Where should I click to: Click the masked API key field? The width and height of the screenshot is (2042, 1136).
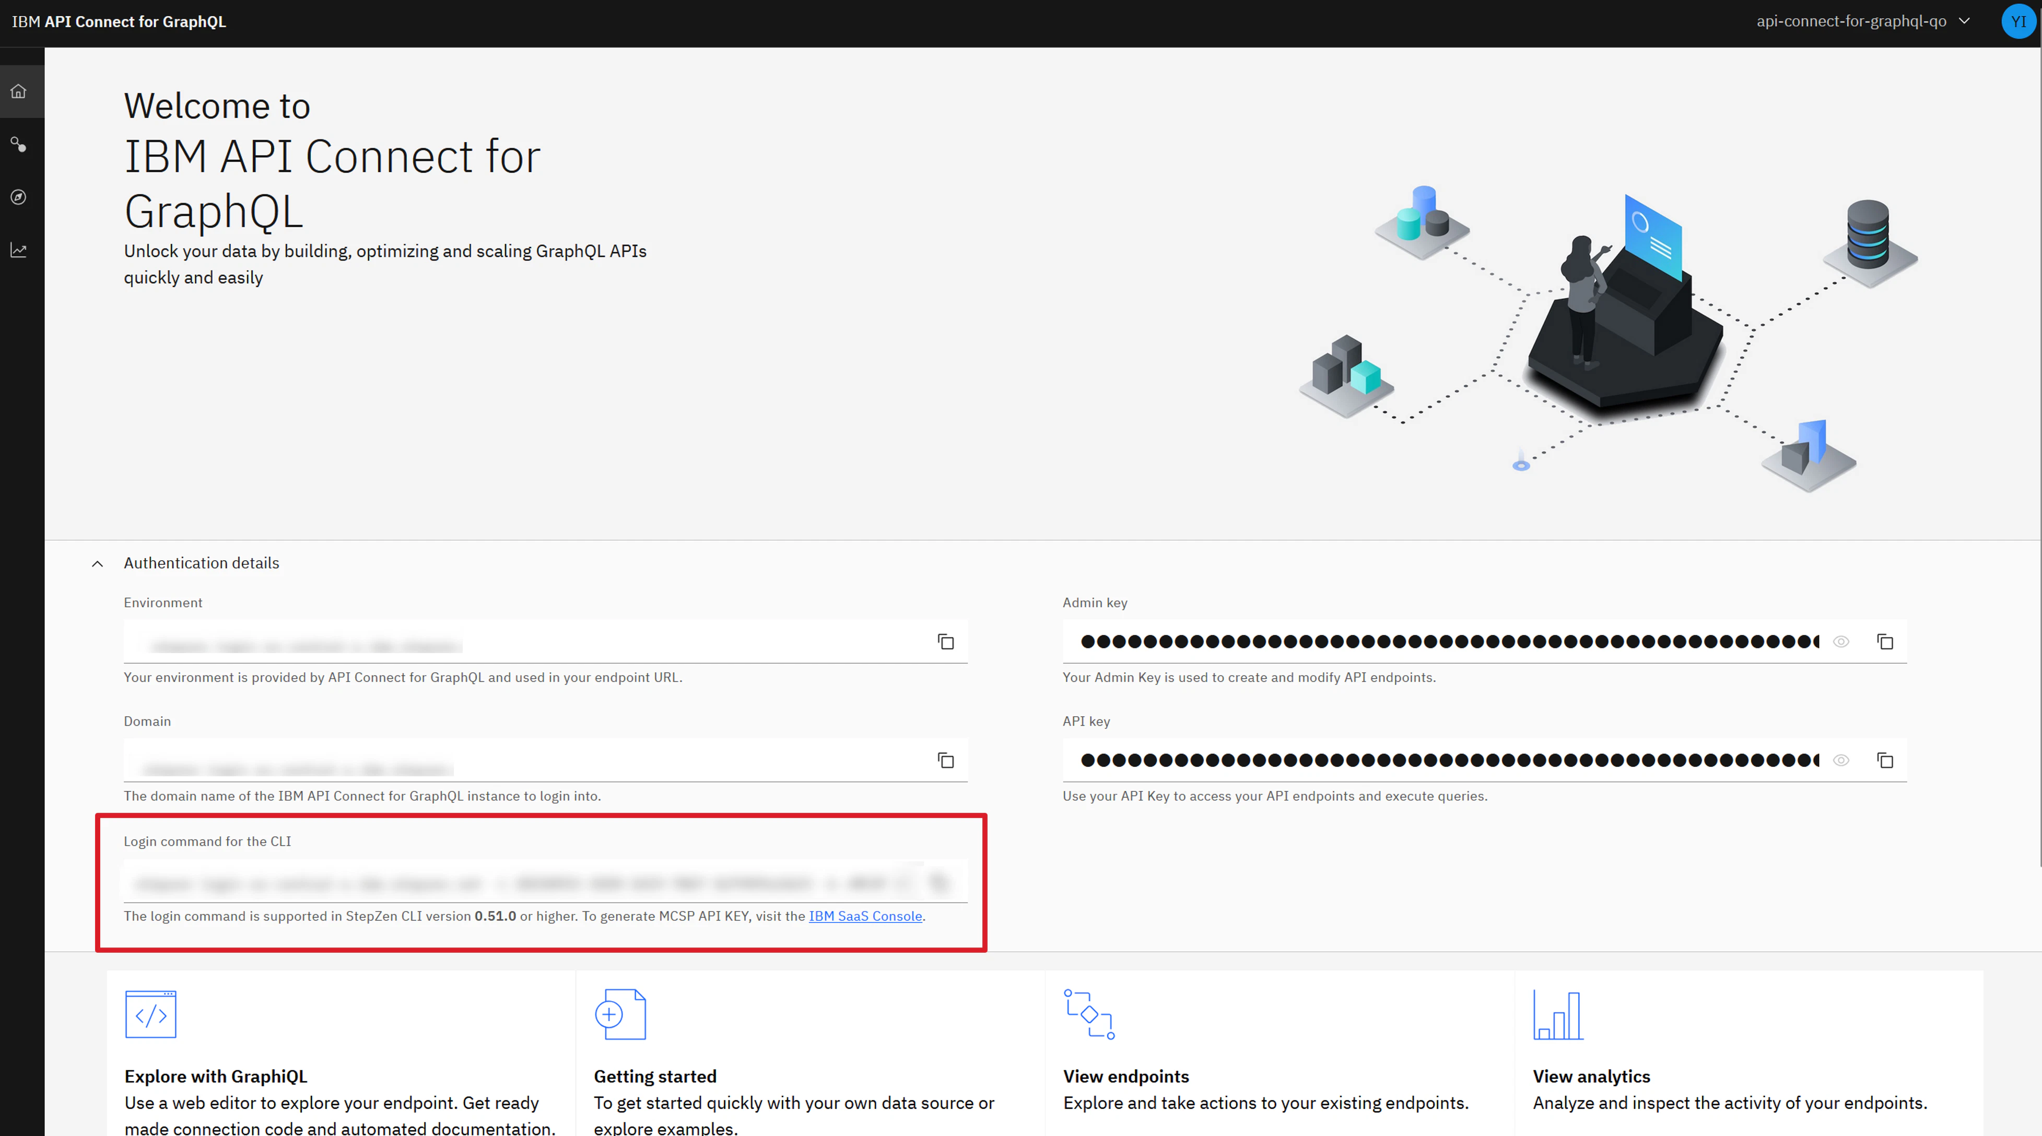click(1485, 761)
